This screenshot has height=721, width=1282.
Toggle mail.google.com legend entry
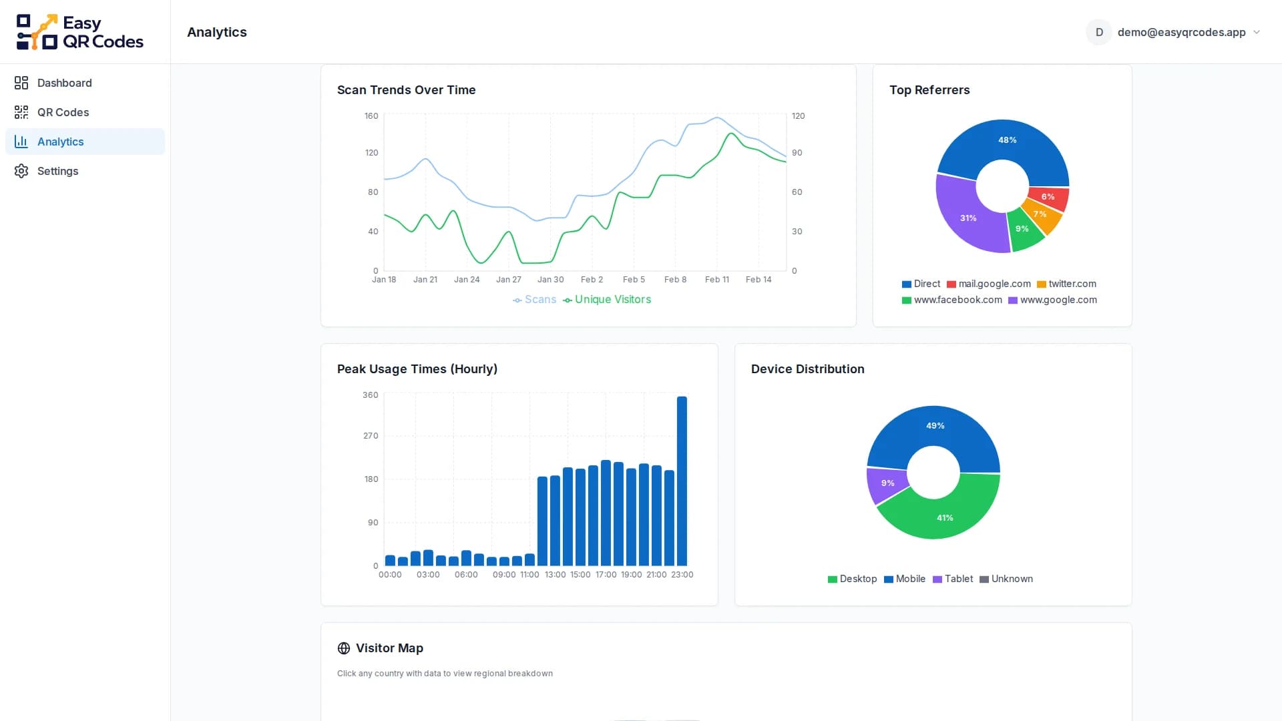coord(989,284)
